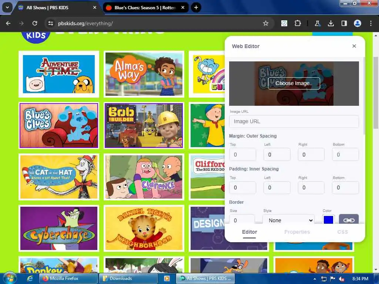The height and width of the screenshot is (284, 379).
Task: Close the Blue's Clues Rotten Tomatoes tab
Action: click(x=183, y=7)
